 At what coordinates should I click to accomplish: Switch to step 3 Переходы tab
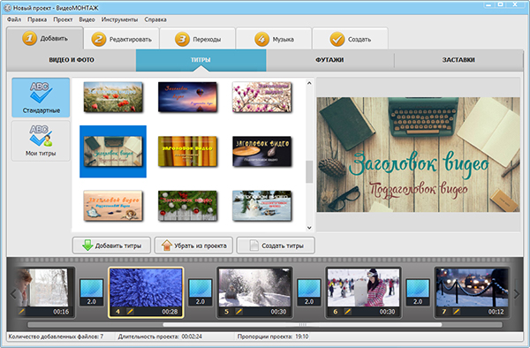click(197, 39)
